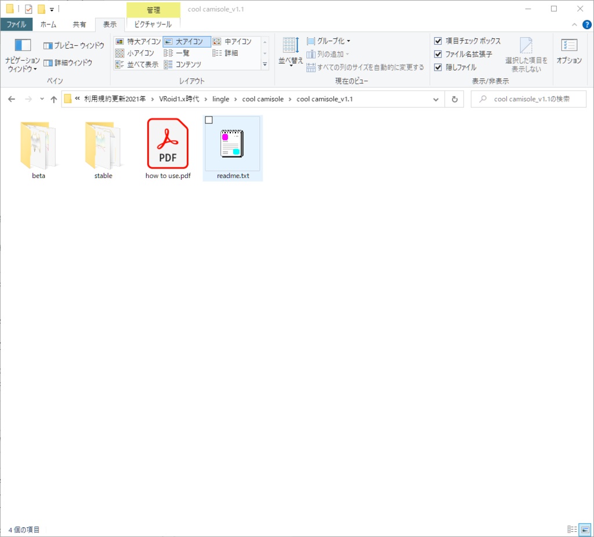The height and width of the screenshot is (537, 594).
Task: Click cool camisole_v1.1 in breadcrumb
Action: [x=324, y=99]
